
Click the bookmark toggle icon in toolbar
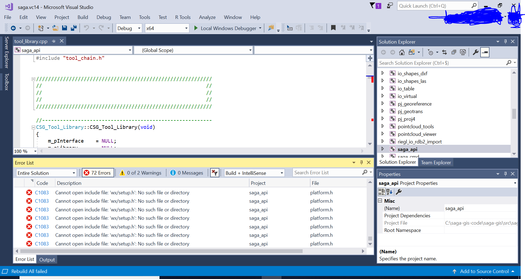pyautogui.click(x=333, y=28)
